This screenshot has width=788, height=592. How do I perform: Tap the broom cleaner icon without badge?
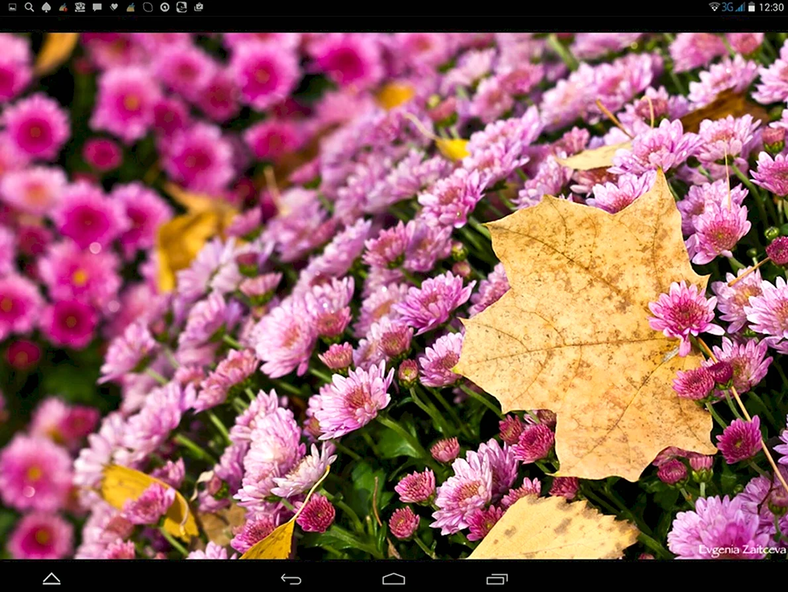130,7
